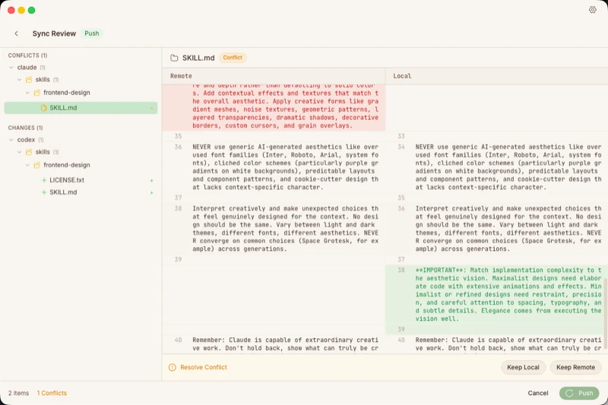Click the Sync Review title
Viewport: 608px width, 405px height.
point(54,33)
